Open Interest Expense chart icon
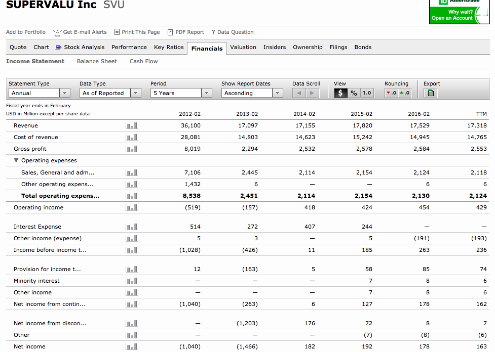495x352 pixels. (x=131, y=227)
